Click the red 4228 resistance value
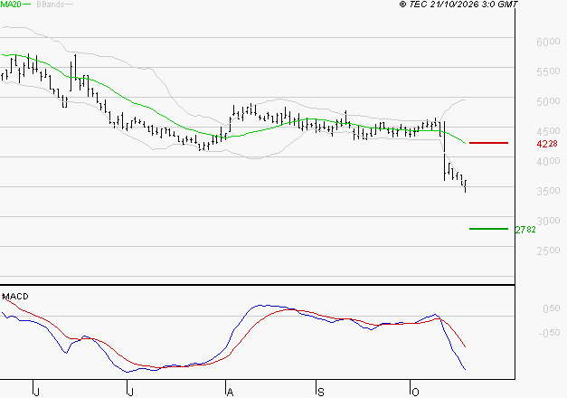 (x=547, y=144)
